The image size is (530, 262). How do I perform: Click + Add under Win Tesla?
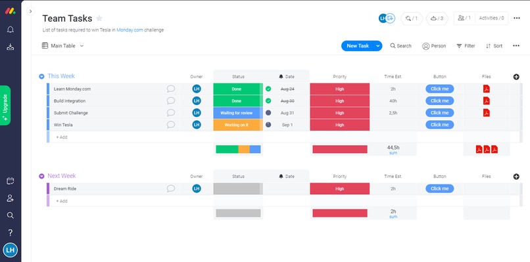(62, 137)
